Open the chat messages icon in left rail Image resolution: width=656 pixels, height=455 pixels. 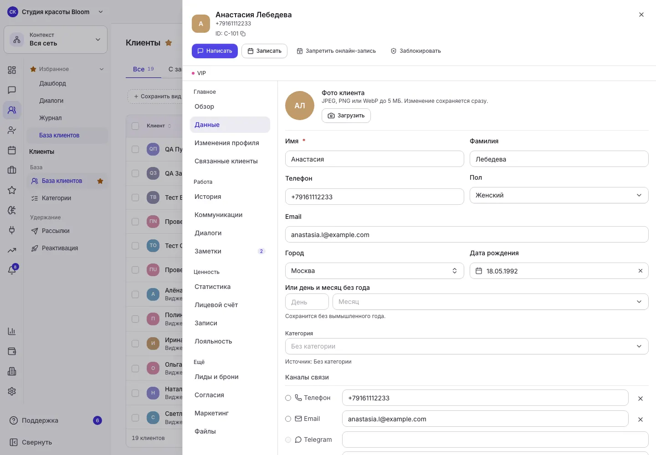(12, 90)
